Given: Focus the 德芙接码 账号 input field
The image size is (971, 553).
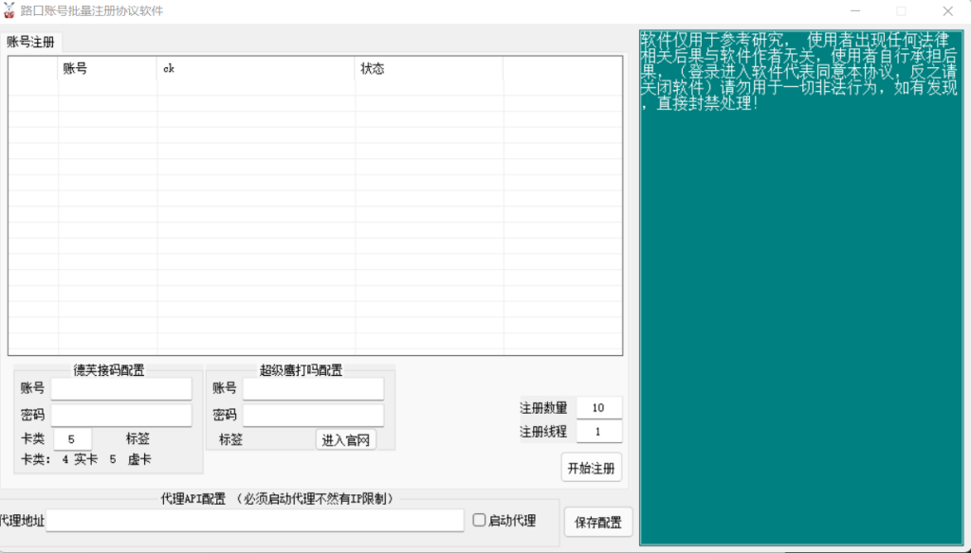Looking at the screenshot, I should [x=121, y=388].
